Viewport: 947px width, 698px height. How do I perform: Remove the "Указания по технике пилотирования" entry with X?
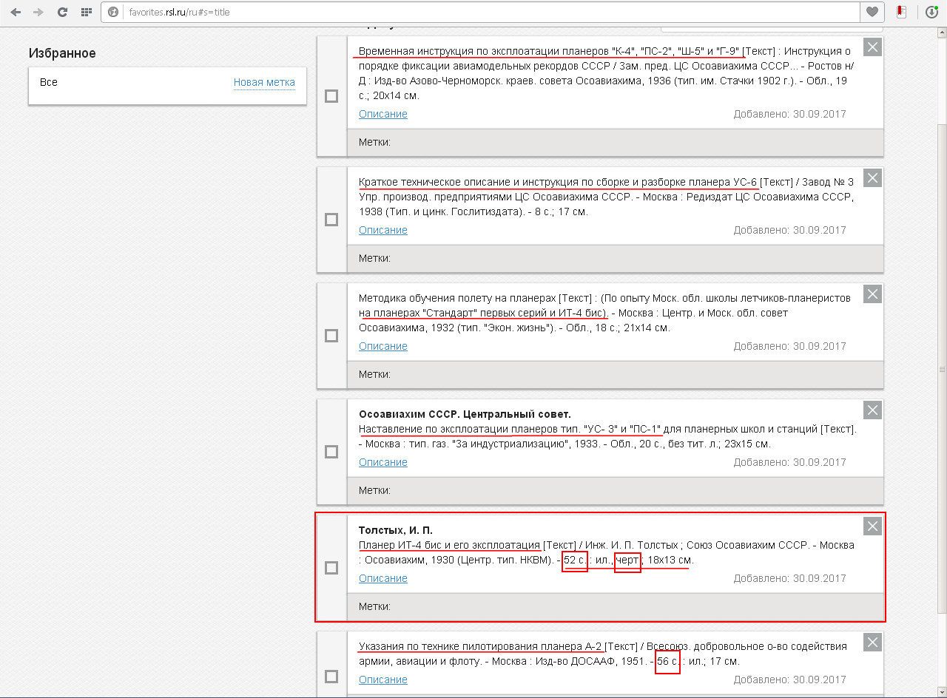[x=873, y=643]
